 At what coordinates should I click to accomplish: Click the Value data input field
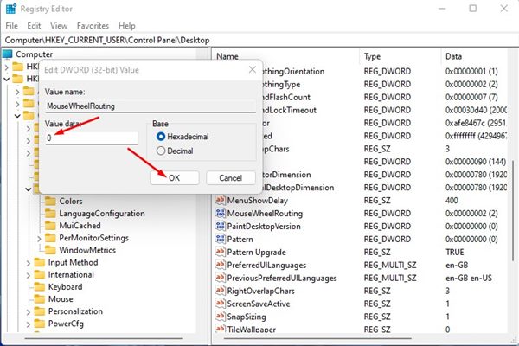coord(92,138)
